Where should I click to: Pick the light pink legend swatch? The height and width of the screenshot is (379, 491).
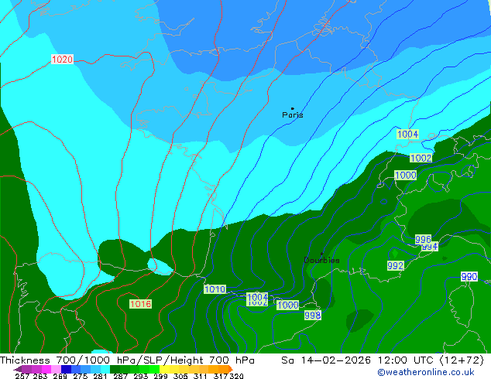click(x=56, y=369)
